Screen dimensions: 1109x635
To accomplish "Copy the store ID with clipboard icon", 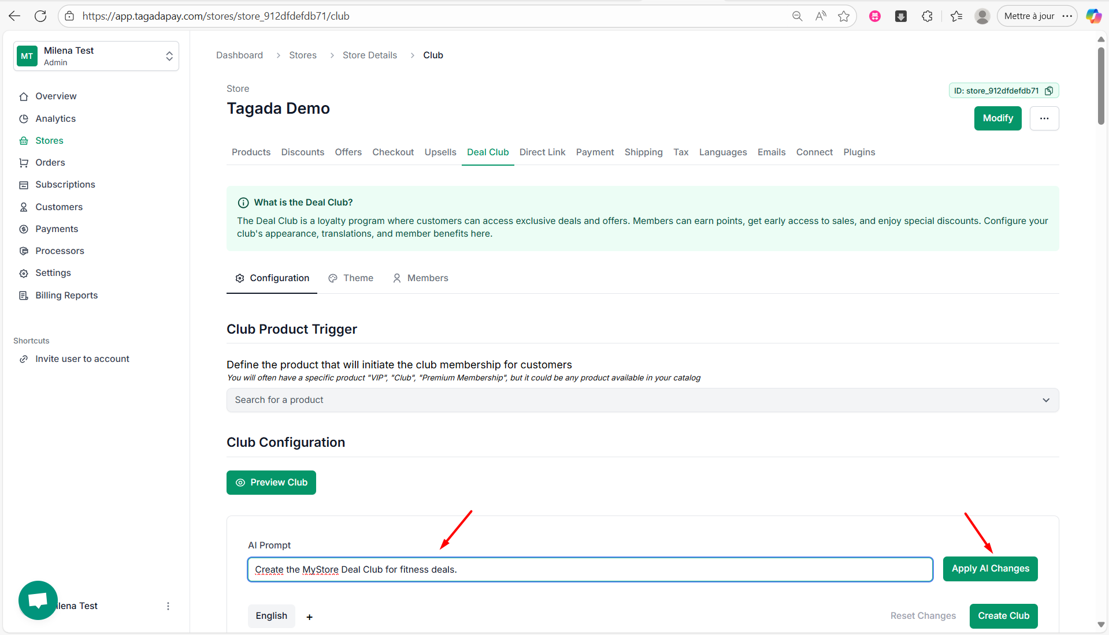I will coord(1049,91).
